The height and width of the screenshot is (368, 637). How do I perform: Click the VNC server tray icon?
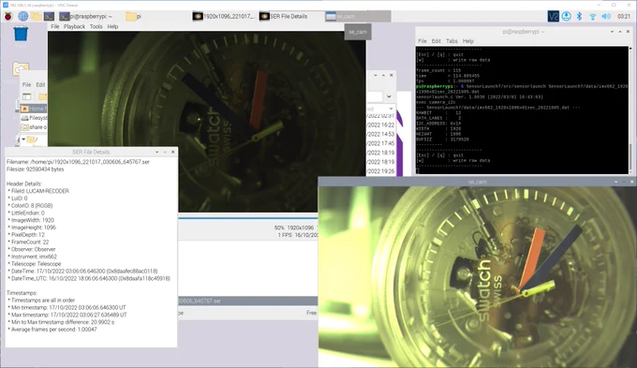point(553,16)
